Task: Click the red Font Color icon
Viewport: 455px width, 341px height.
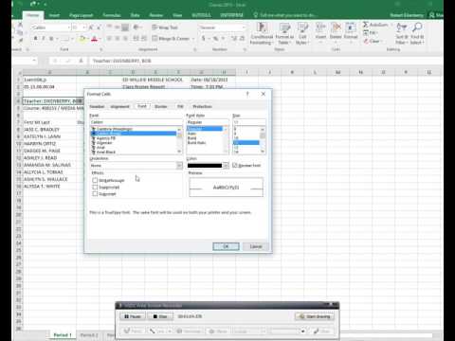Action: [x=94, y=39]
